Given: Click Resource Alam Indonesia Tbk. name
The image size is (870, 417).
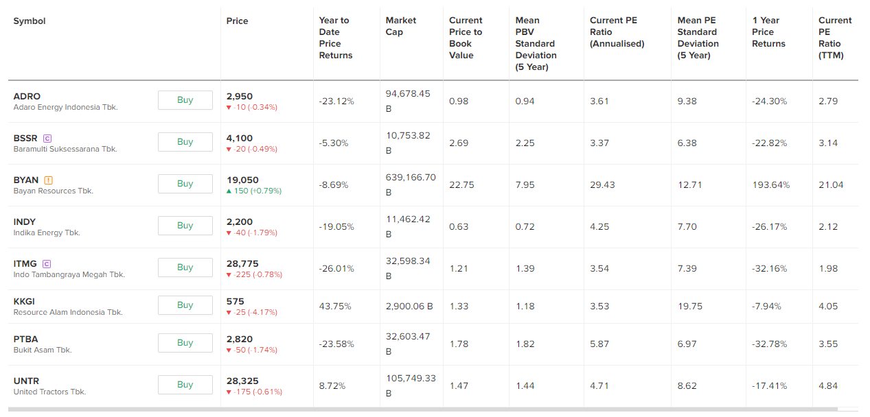Looking at the screenshot, I should 68,313.
